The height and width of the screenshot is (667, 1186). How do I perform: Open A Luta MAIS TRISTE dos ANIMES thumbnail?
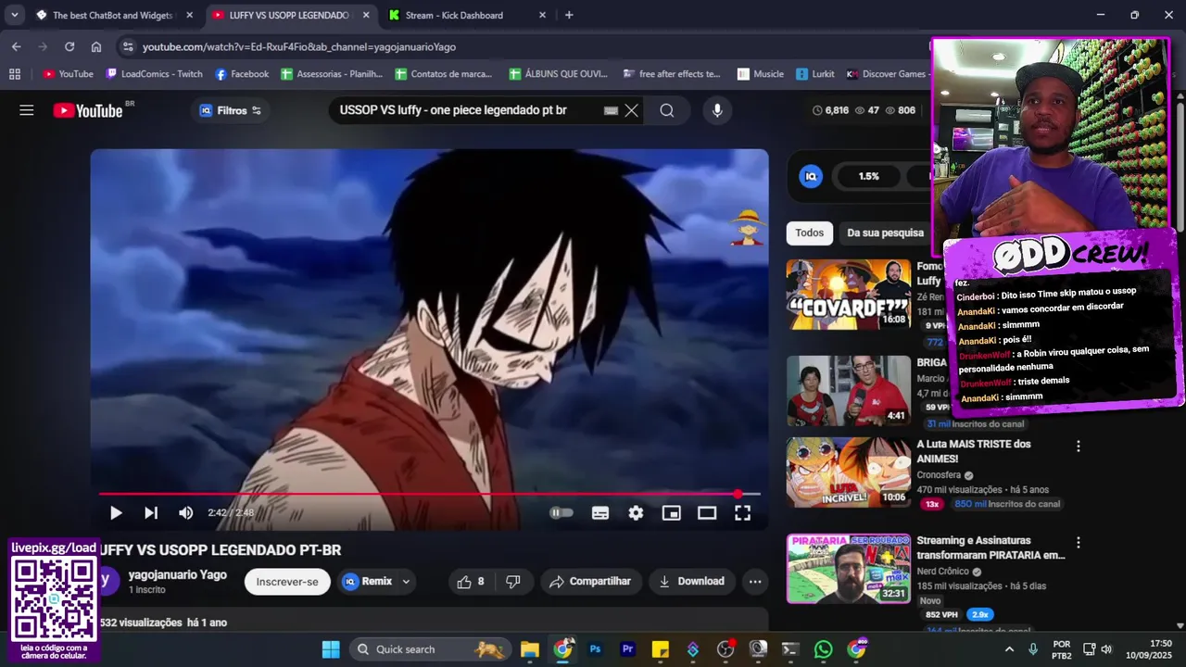click(x=849, y=472)
